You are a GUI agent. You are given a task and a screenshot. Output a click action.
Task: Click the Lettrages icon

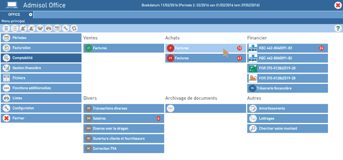click(253, 118)
